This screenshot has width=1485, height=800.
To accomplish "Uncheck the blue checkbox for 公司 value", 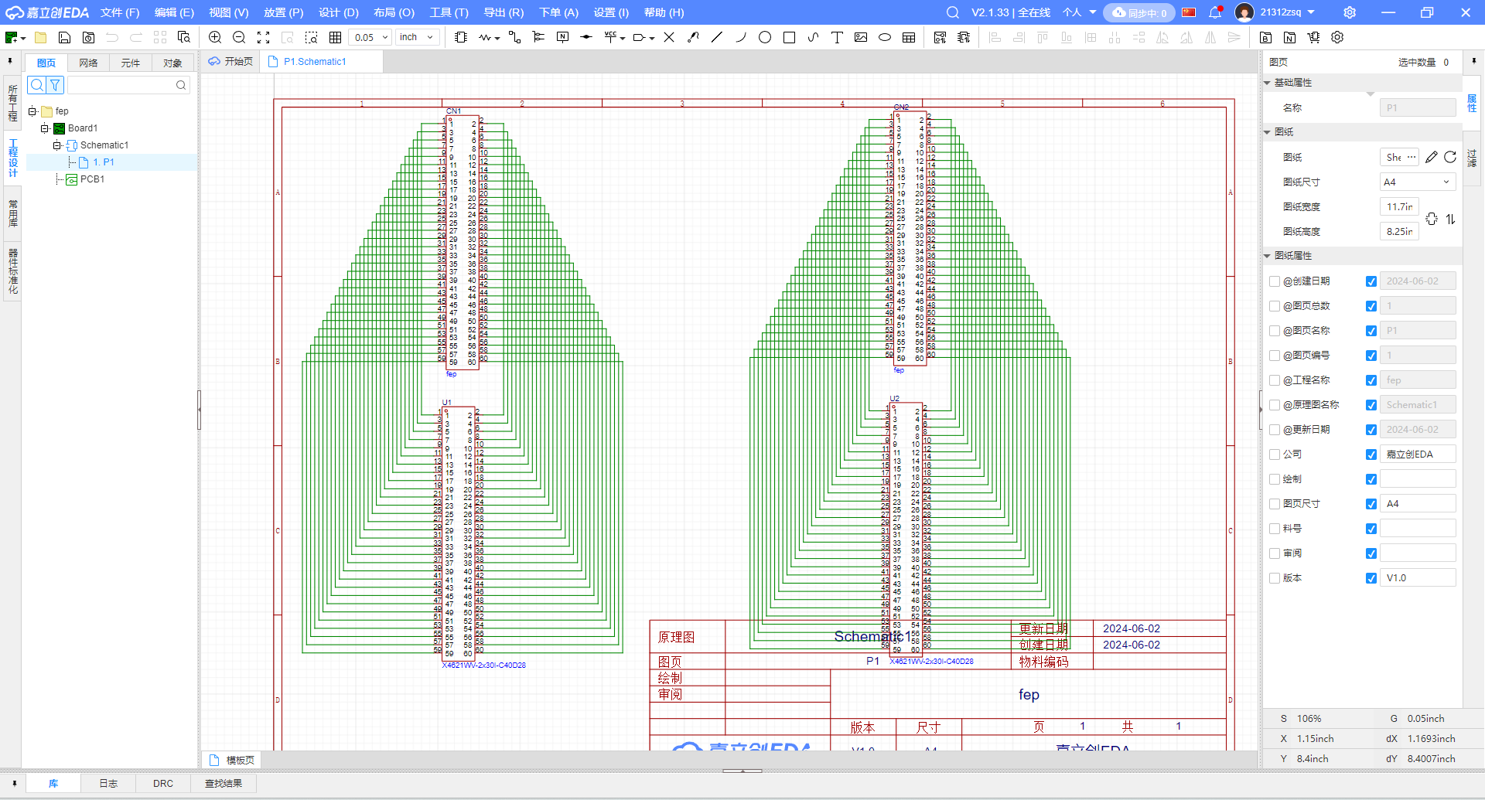I will coord(1371,454).
